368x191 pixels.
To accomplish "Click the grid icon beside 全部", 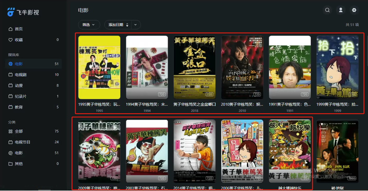I will pyautogui.click(x=10, y=131).
